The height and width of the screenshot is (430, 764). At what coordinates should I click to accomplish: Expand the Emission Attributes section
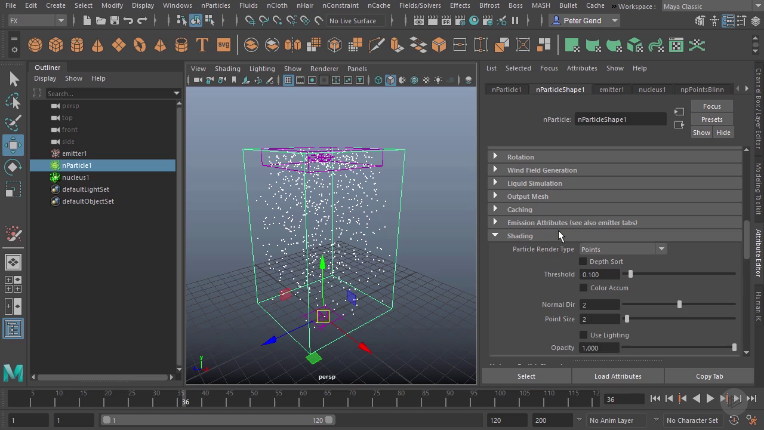(495, 223)
